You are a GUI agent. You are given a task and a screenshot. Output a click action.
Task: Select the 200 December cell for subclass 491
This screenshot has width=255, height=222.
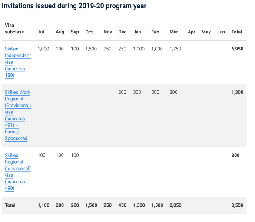122,92
